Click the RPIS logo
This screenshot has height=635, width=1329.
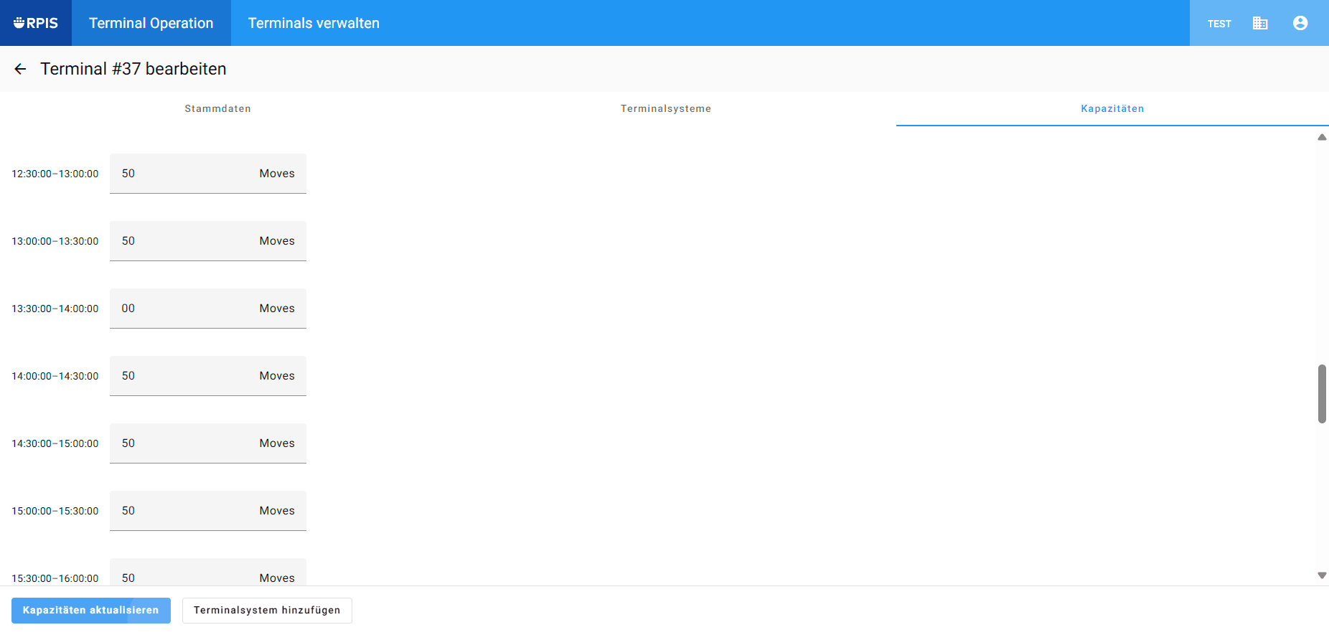point(36,23)
